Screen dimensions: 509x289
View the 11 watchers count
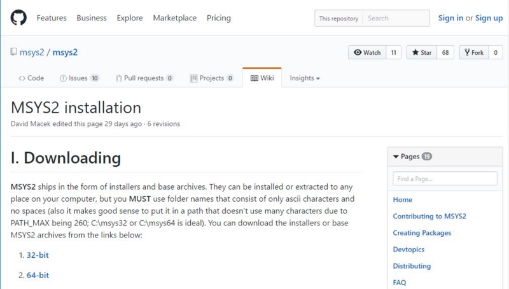click(393, 52)
